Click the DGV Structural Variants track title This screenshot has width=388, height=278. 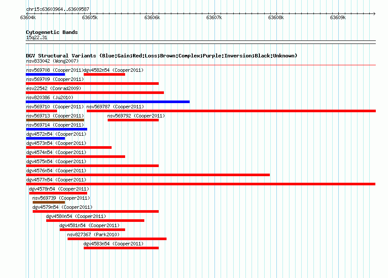[x=162, y=56]
